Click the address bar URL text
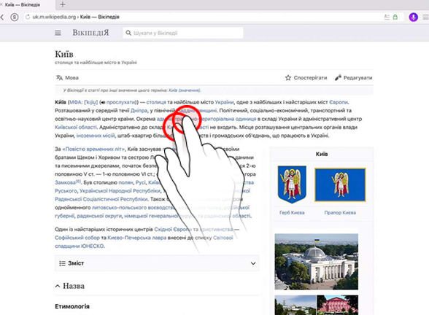The height and width of the screenshot is (315, 429). [76, 17]
